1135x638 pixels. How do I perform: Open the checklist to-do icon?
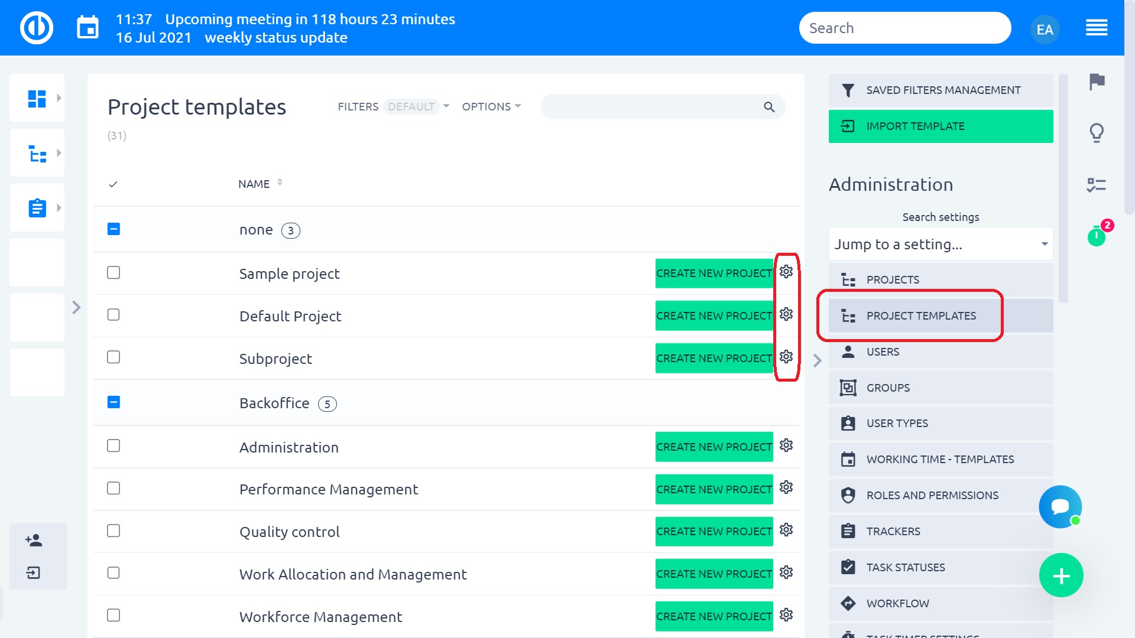[x=1097, y=185]
